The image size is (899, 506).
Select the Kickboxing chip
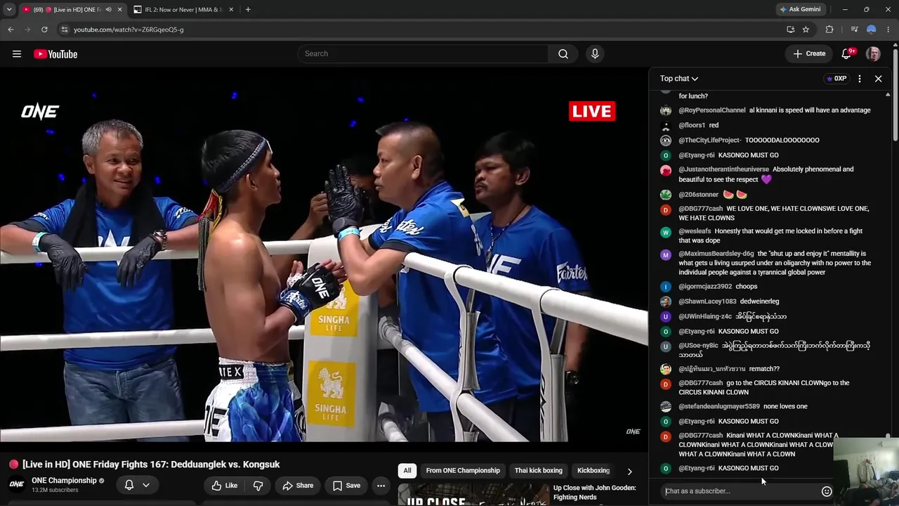tap(593, 471)
